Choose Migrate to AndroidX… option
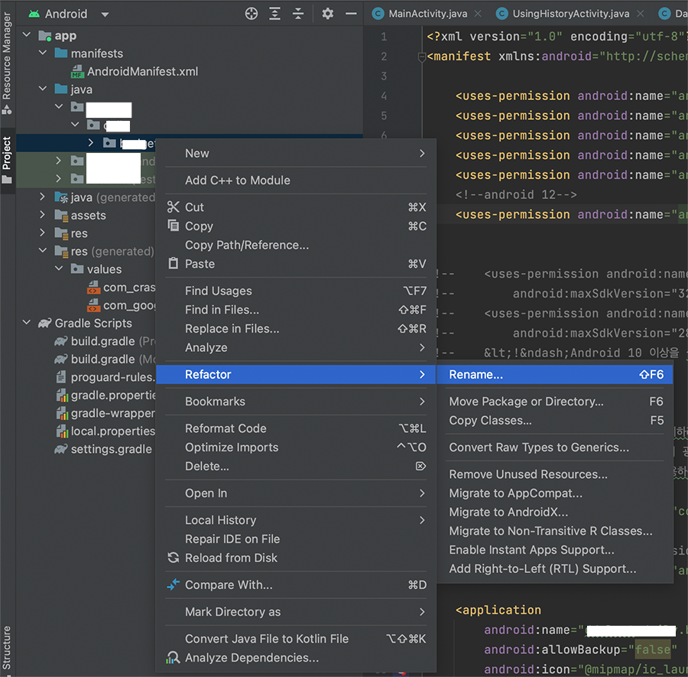This screenshot has width=688, height=677. point(508,513)
